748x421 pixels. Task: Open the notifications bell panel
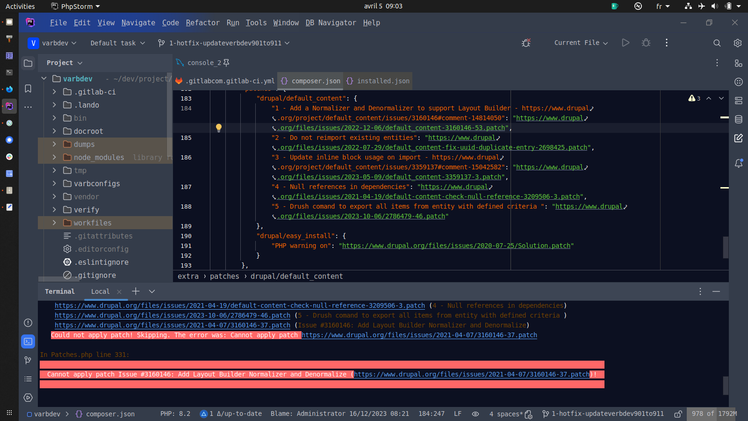(x=739, y=163)
